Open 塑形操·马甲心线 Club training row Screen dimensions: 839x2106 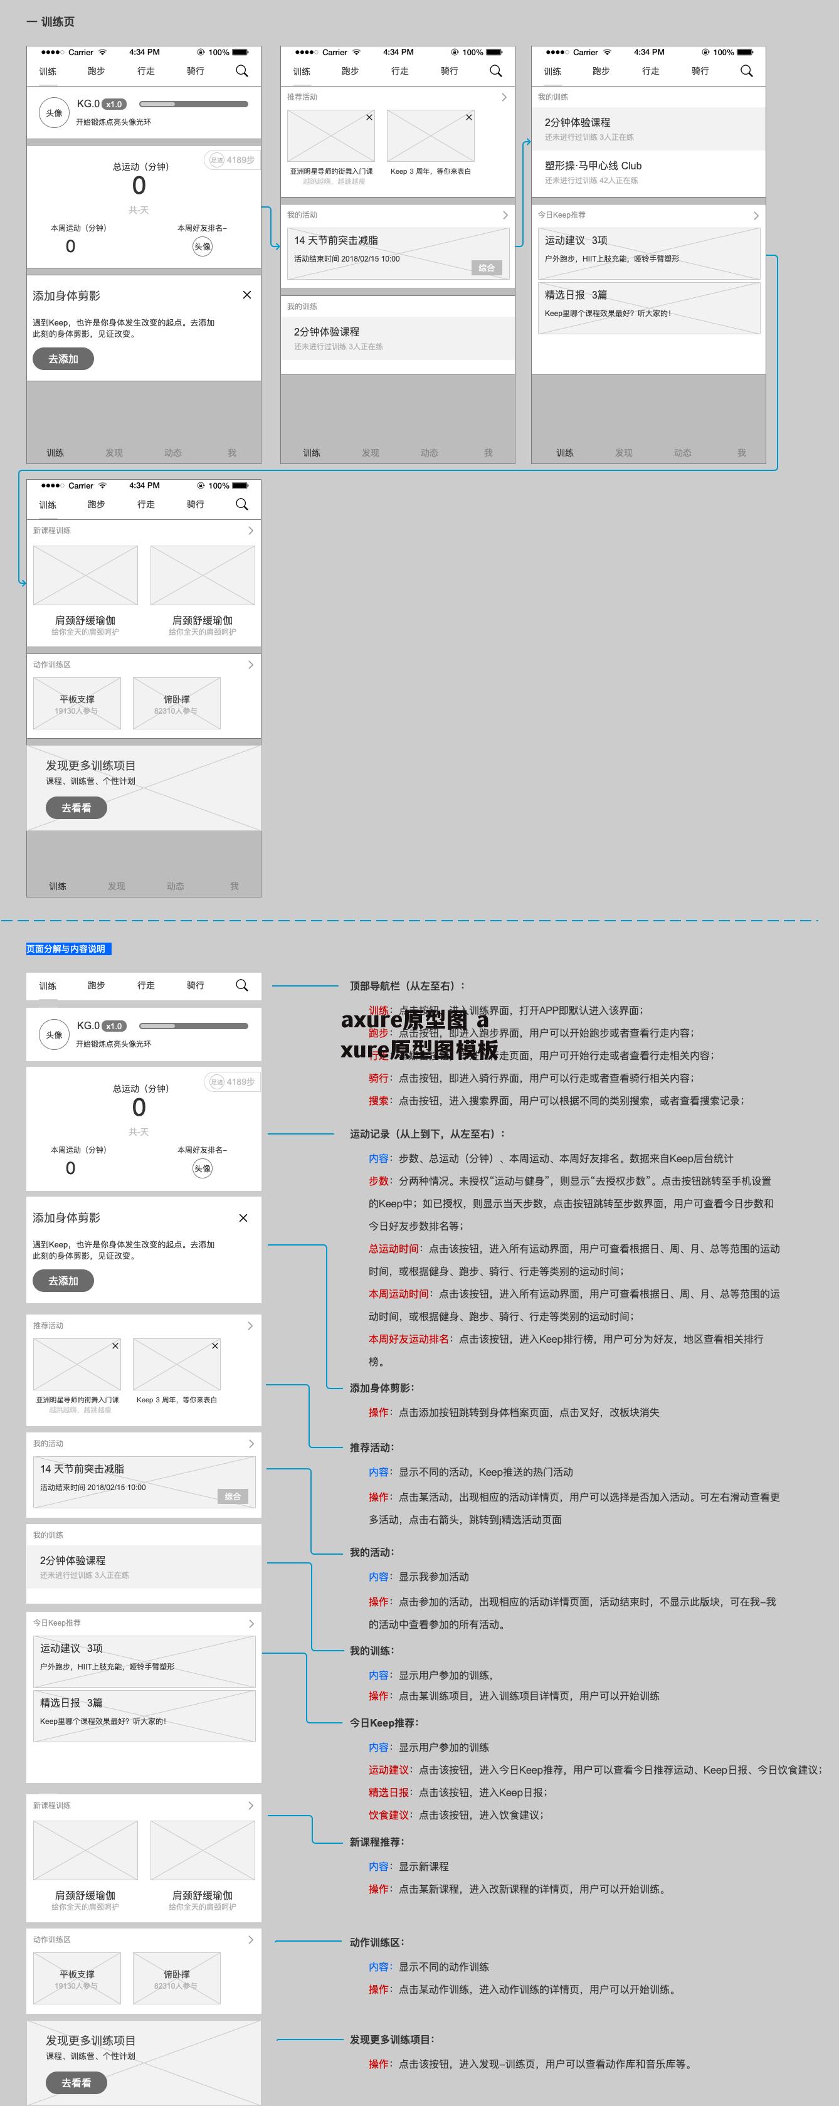(x=648, y=172)
